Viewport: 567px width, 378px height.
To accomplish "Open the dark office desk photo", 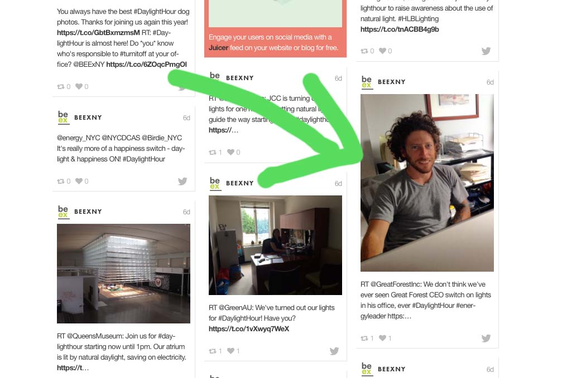I will click(275, 246).
